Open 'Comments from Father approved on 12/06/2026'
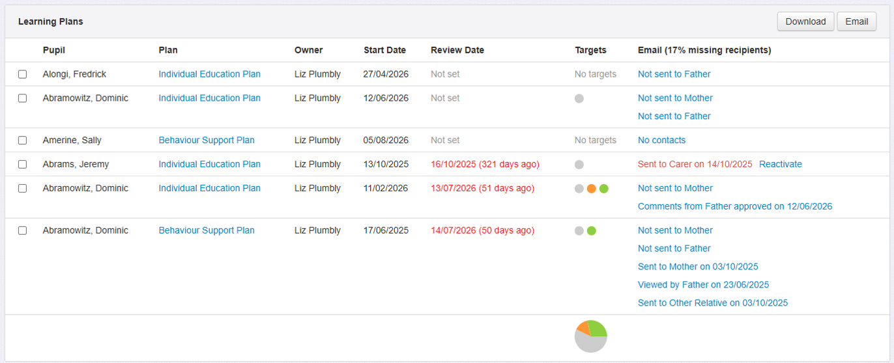The width and height of the screenshot is (894, 363). tap(735, 206)
